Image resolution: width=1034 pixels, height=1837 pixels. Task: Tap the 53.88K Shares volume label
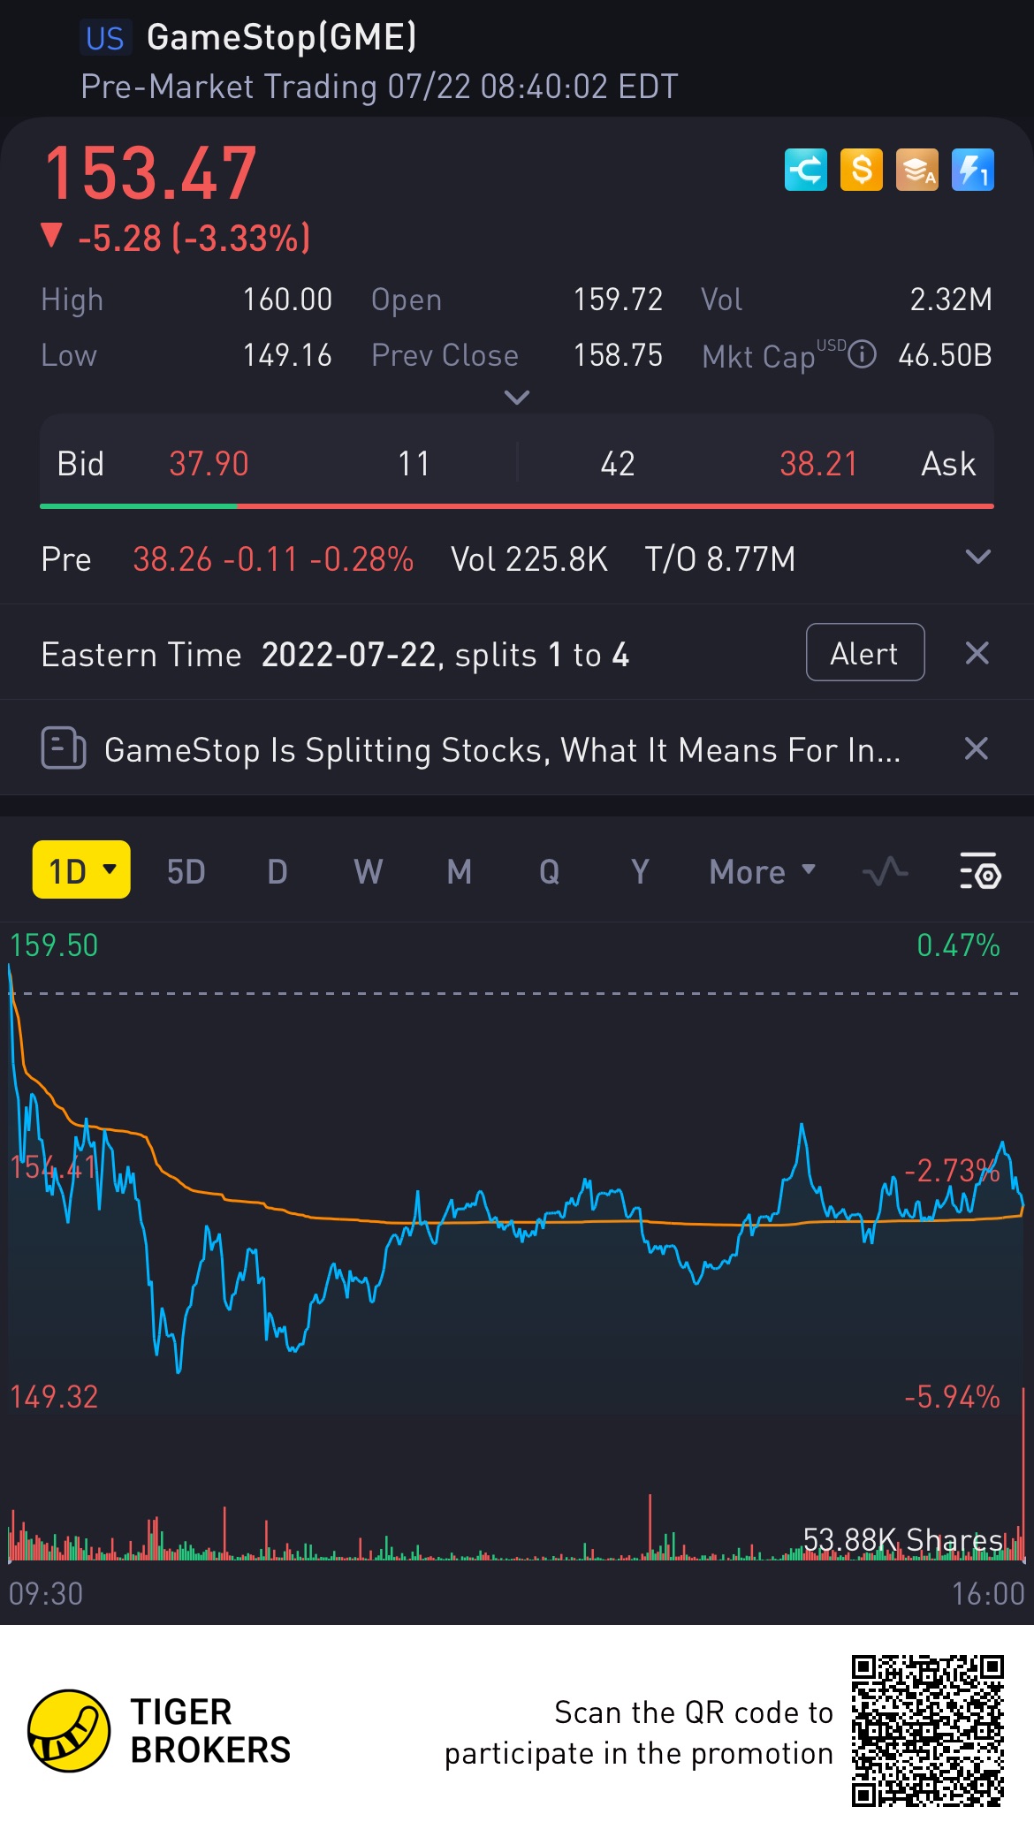(902, 1540)
